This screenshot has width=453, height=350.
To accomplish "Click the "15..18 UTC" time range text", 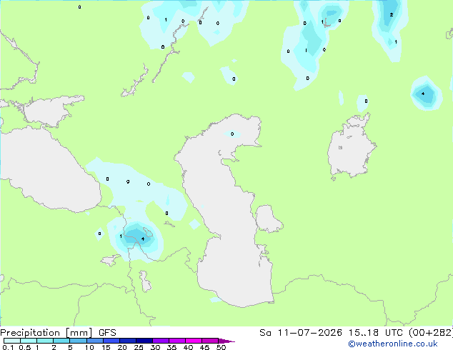I will [375, 333].
